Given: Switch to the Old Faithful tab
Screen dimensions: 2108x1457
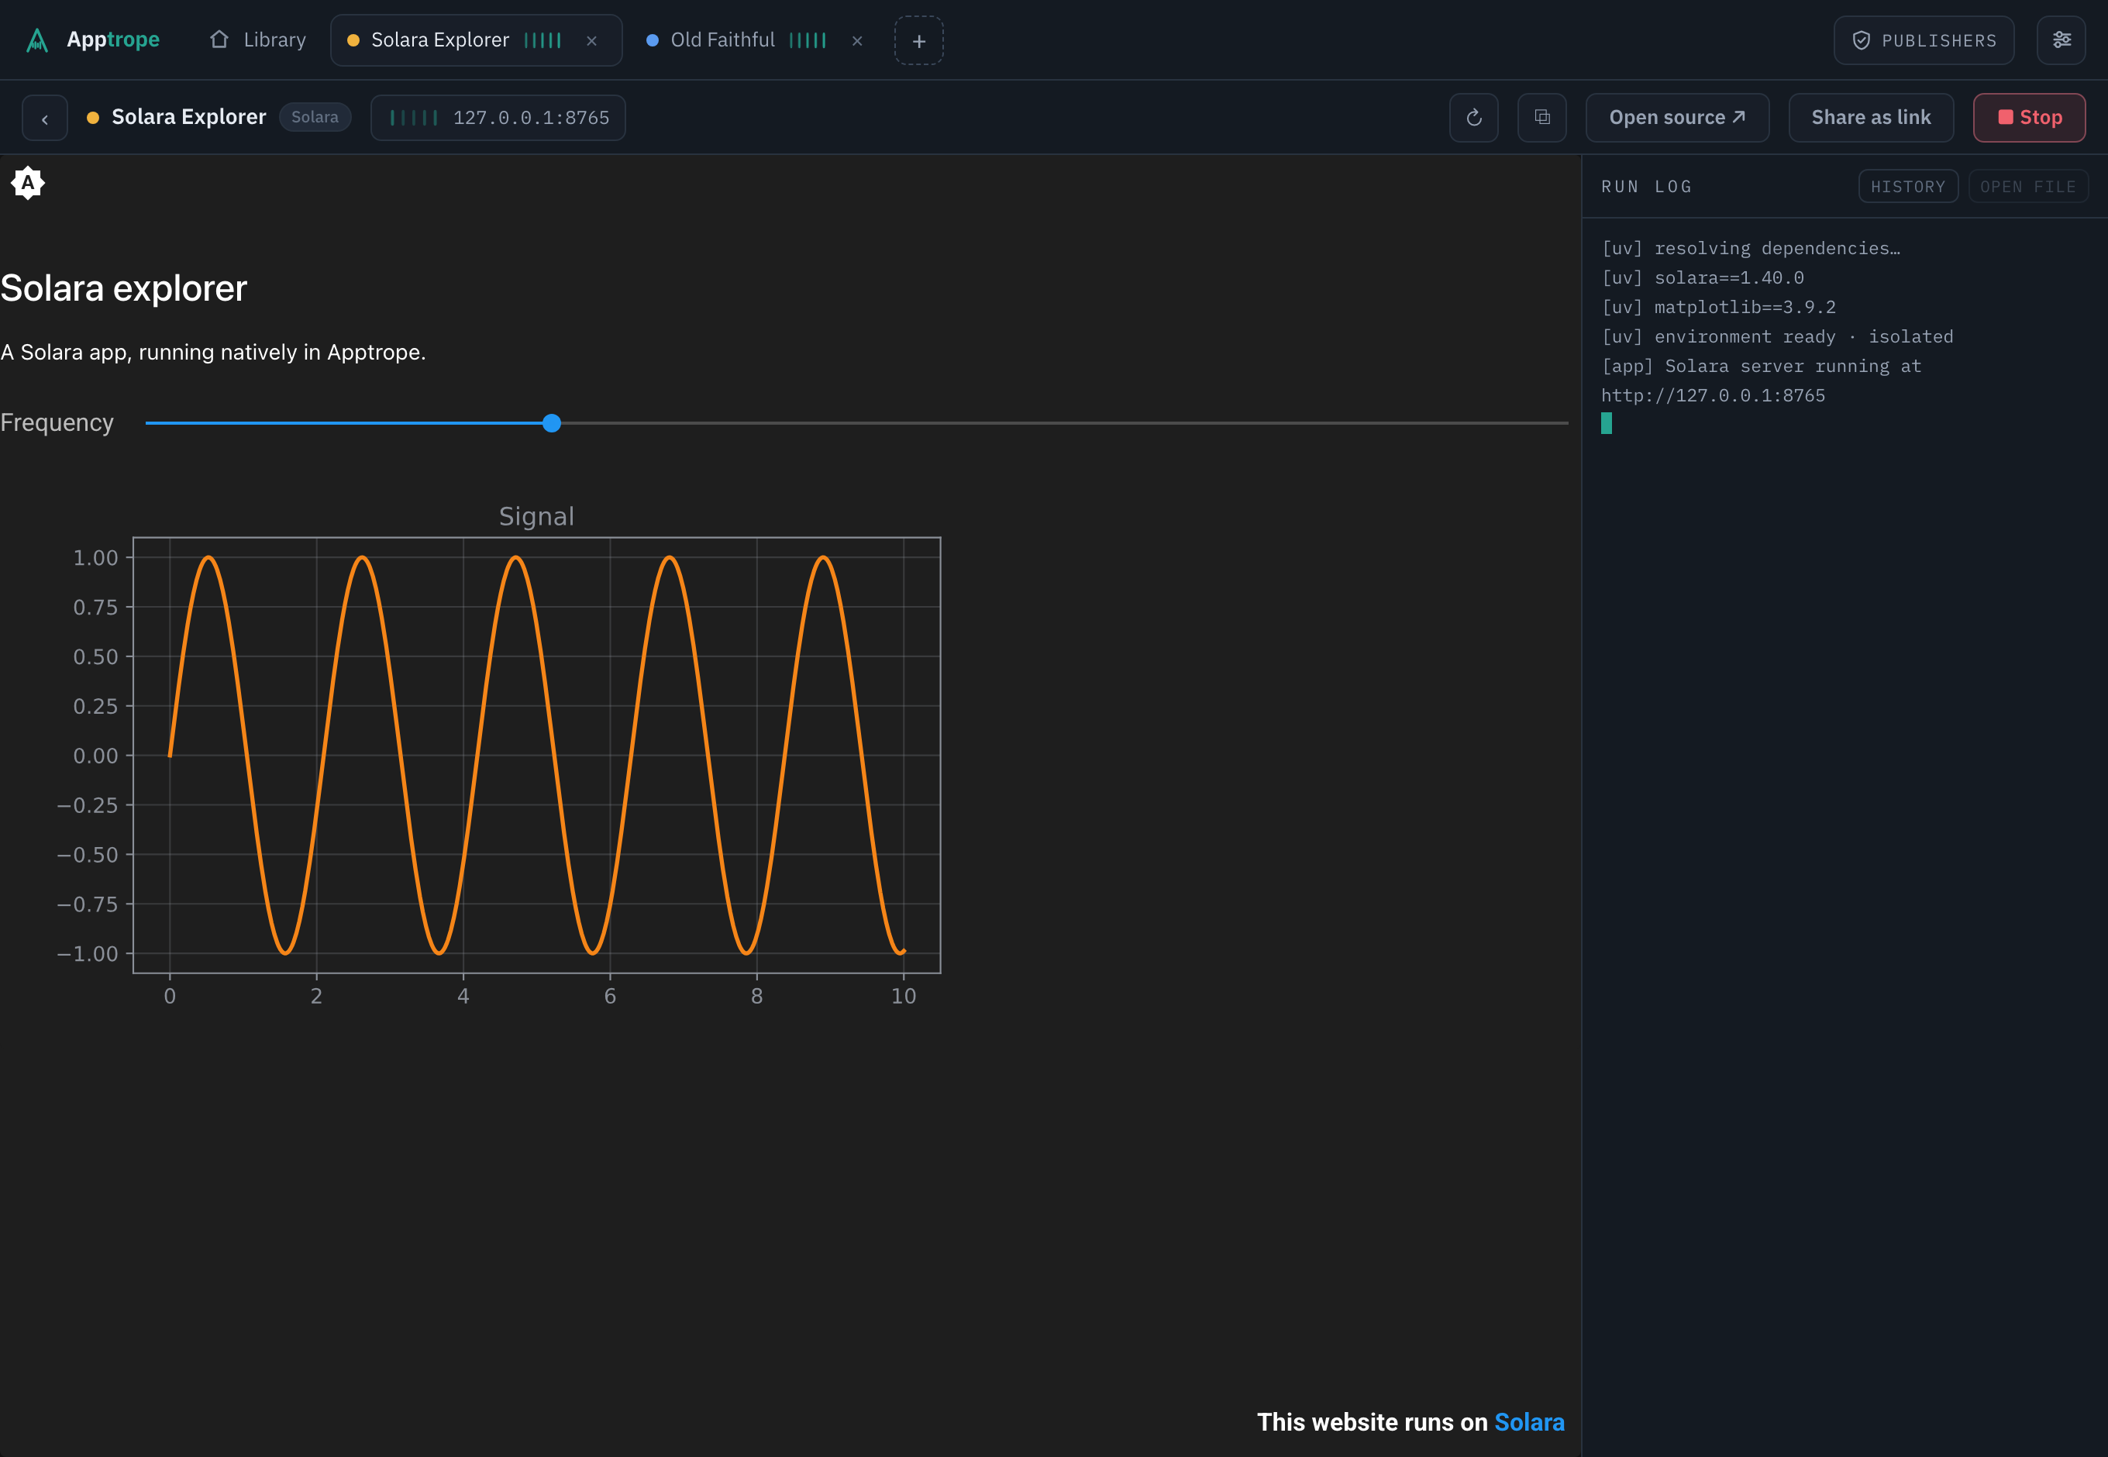Looking at the screenshot, I should [x=754, y=40].
